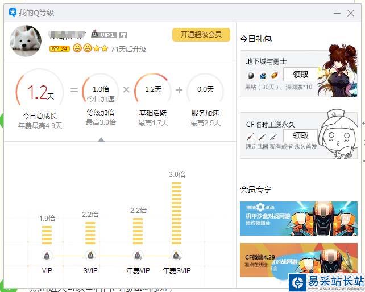Click 基础活跃 label
The image size is (365, 292).
pyautogui.click(x=153, y=113)
